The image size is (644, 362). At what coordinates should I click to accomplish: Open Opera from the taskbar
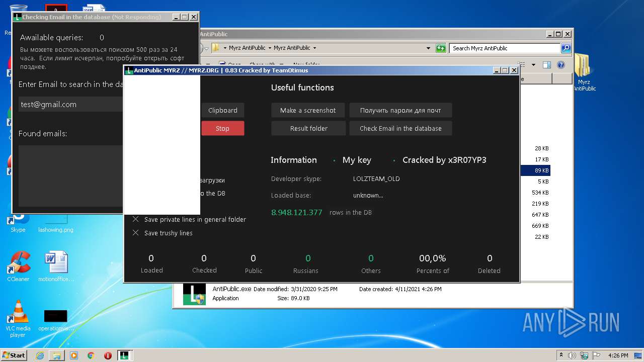pyautogui.click(x=108, y=355)
